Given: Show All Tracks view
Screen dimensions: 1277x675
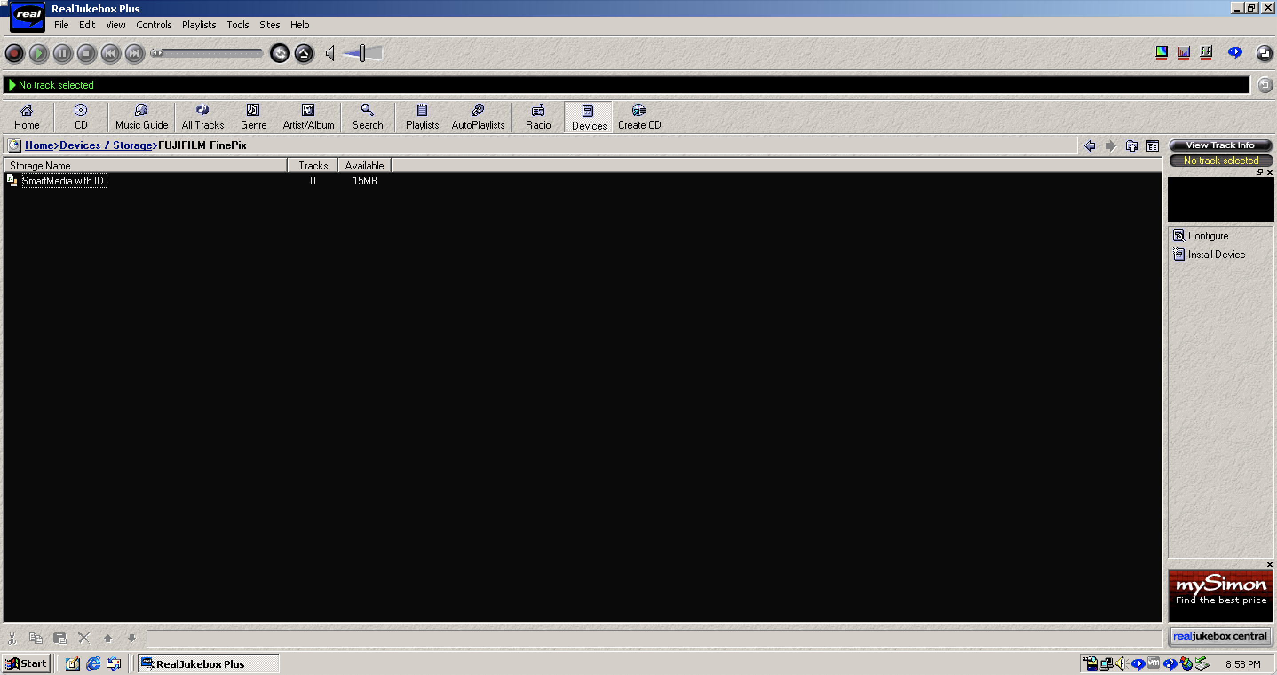Looking at the screenshot, I should (x=203, y=118).
